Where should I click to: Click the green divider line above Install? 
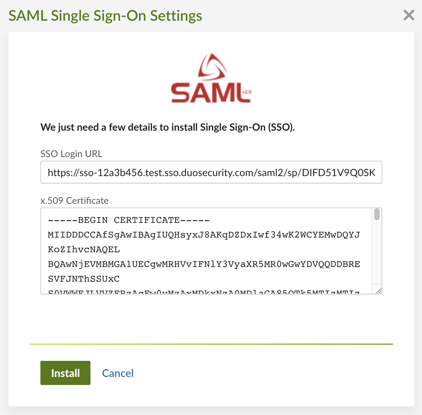tap(211, 344)
